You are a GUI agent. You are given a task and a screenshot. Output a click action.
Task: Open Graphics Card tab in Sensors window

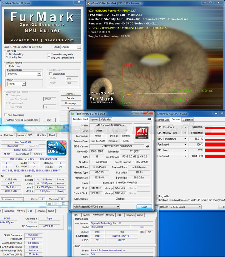pos(162,120)
